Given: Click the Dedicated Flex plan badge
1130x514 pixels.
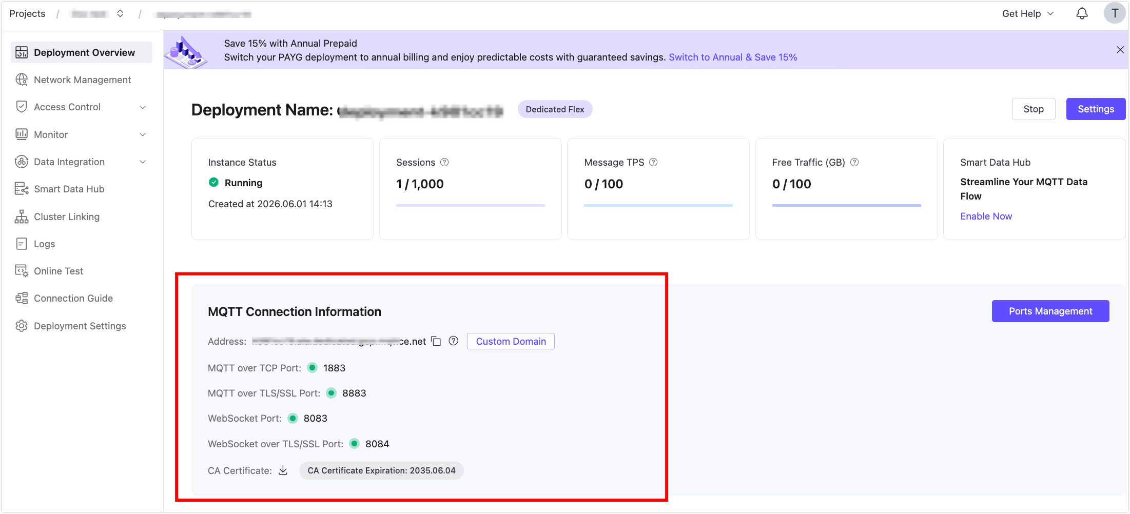Looking at the screenshot, I should [555, 109].
